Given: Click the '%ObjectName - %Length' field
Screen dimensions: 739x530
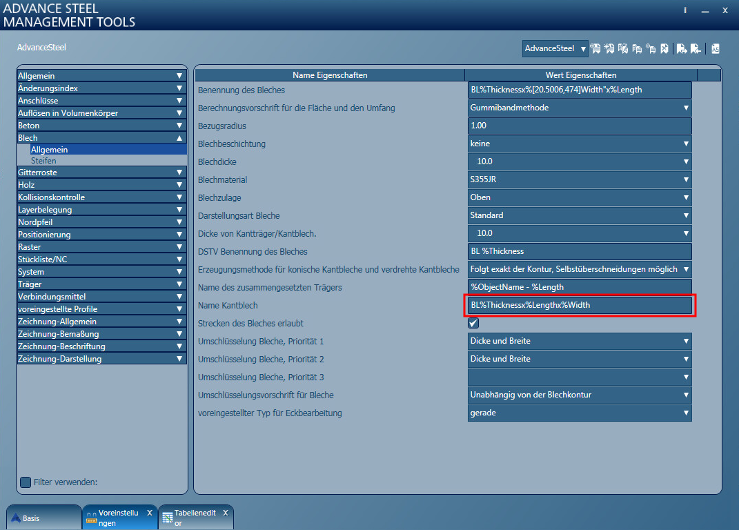Looking at the screenshot, I should tap(580, 287).
